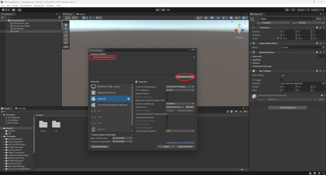Enable the Export Project checkbox
The width and height of the screenshot is (326, 175).
(x=167, y=94)
